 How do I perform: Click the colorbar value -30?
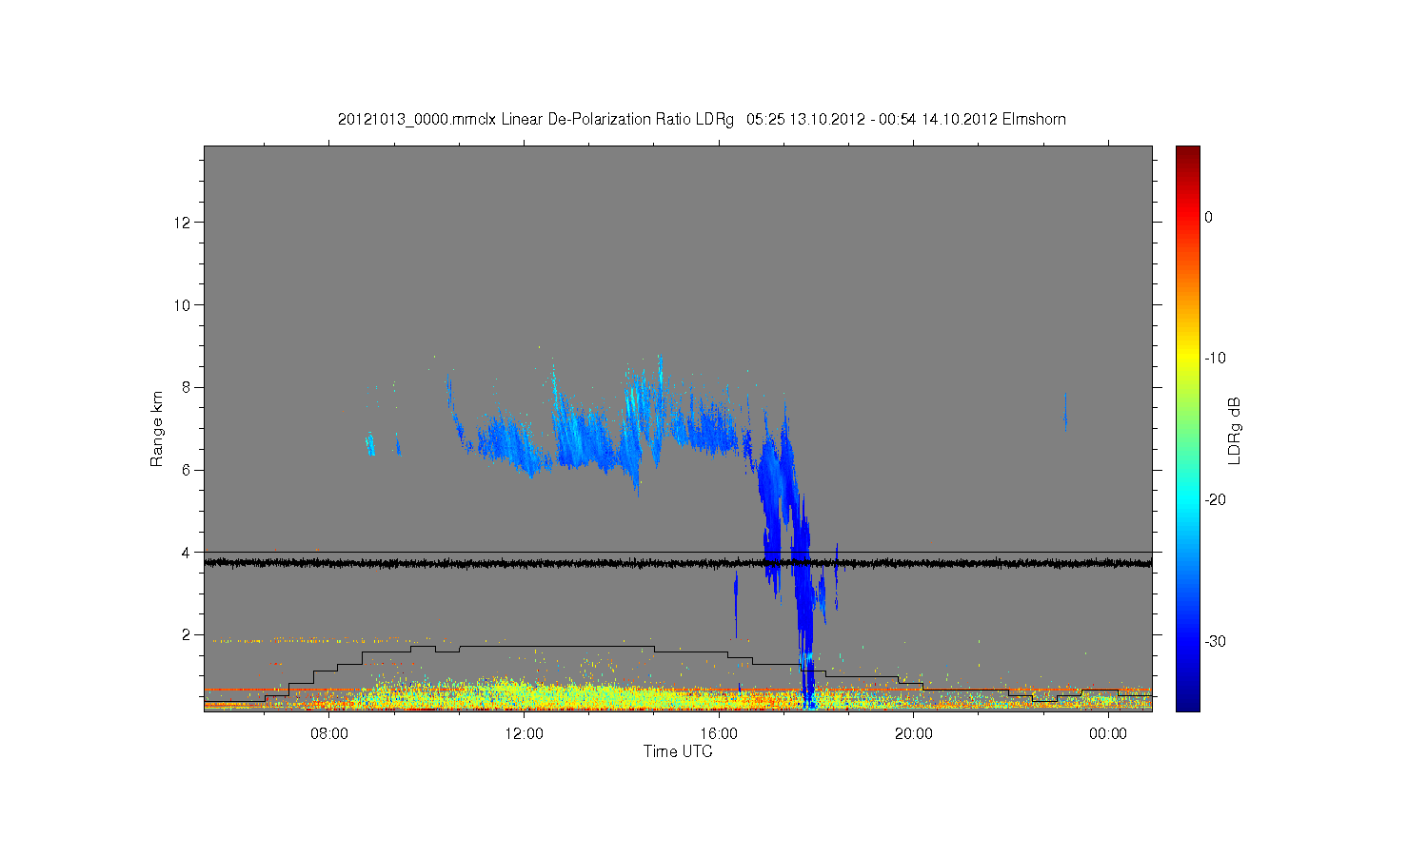1215,641
